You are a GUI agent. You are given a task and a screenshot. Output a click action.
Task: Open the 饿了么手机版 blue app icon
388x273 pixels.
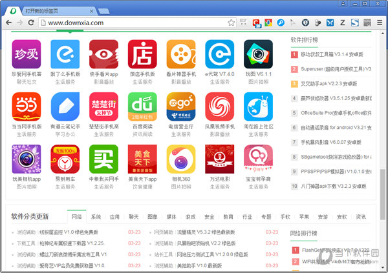click(65, 54)
